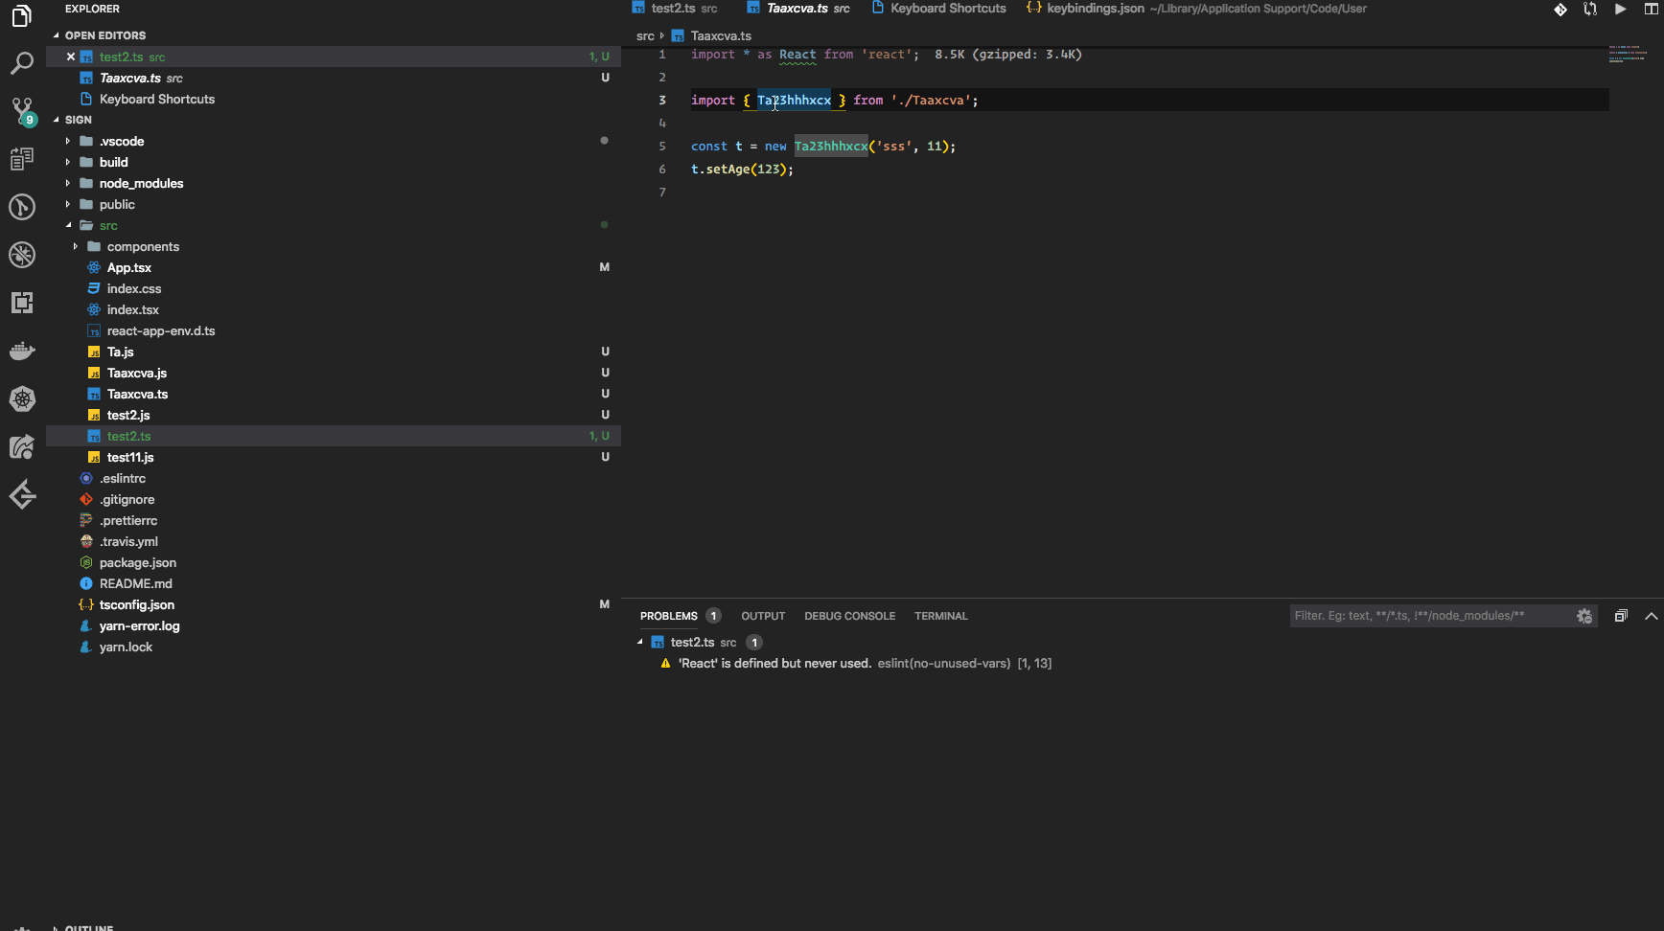The width and height of the screenshot is (1664, 931).
Task: Switch to the Keyboard Shortcuts editor tab
Action: tap(947, 9)
